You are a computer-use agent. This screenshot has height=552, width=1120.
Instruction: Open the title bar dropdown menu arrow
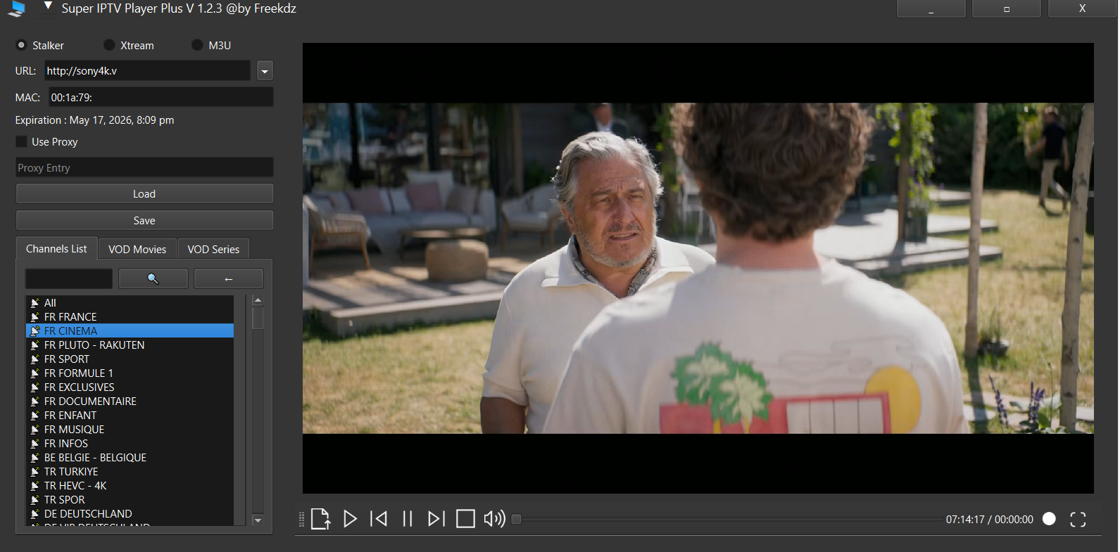pos(48,6)
